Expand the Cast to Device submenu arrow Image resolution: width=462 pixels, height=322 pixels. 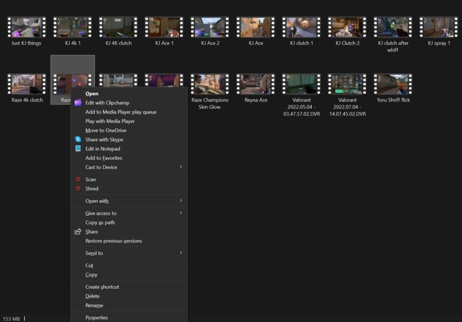click(x=181, y=167)
